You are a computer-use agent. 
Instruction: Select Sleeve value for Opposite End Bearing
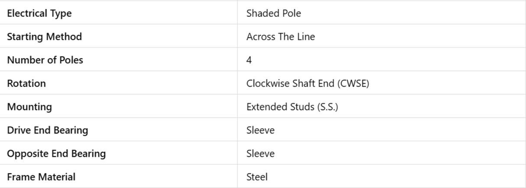[260, 153]
